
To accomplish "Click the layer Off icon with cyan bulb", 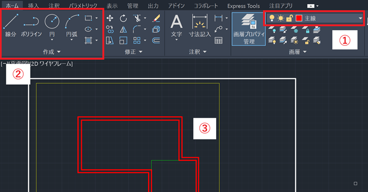I will [272, 29].
